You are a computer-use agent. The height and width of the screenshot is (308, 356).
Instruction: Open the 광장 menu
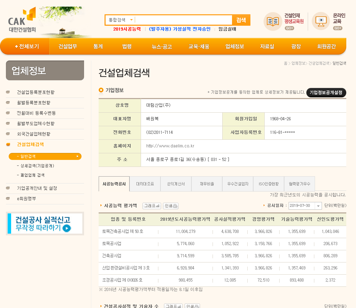296,46
